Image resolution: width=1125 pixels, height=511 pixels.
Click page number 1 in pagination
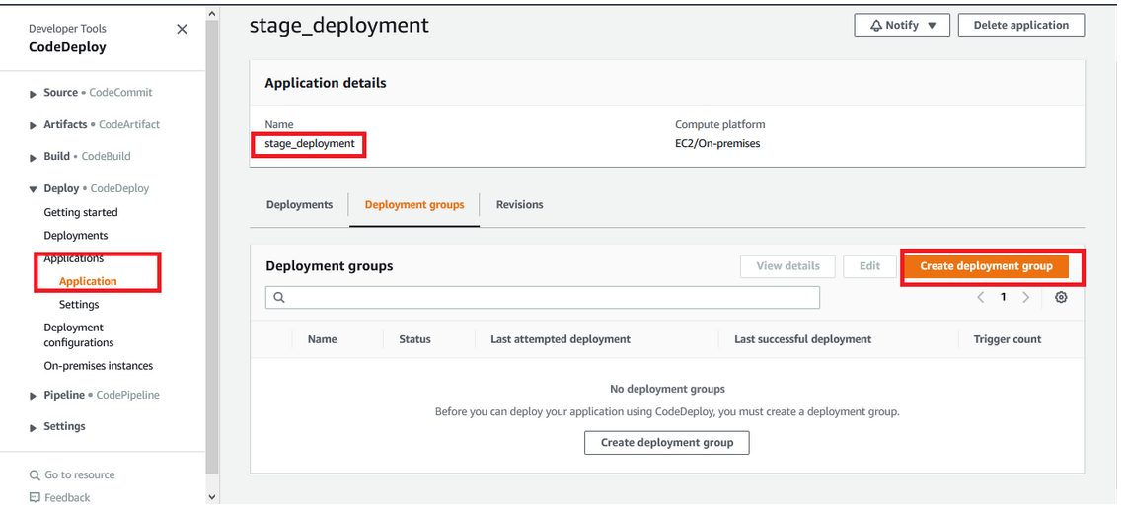click(1003, 297)
